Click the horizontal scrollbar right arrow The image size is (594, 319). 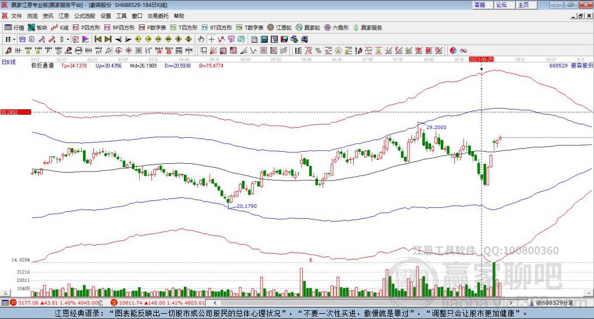coord(510,303)
